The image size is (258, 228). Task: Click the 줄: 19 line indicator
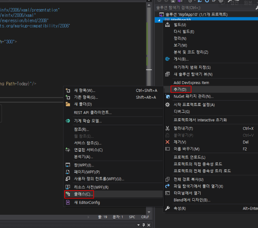point(103,217)
